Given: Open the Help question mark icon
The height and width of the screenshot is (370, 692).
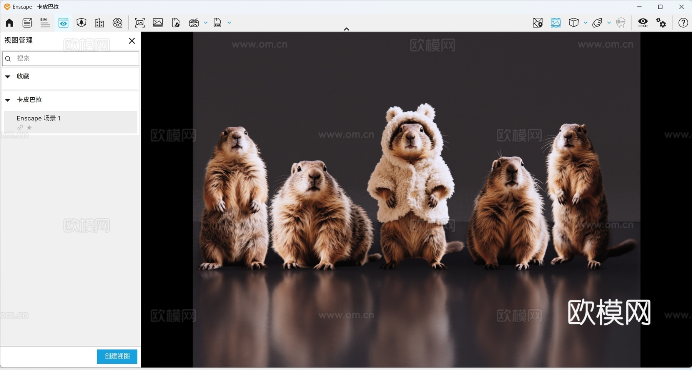Looking at the screenshot, I should (683, 23).
